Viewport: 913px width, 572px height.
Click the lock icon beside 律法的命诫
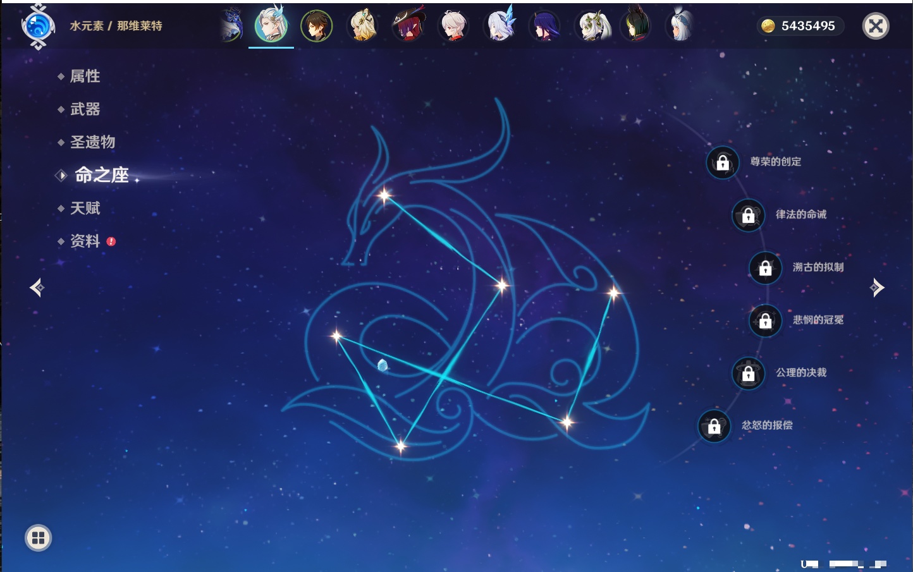pyautogui.click(x=748, y=215)
